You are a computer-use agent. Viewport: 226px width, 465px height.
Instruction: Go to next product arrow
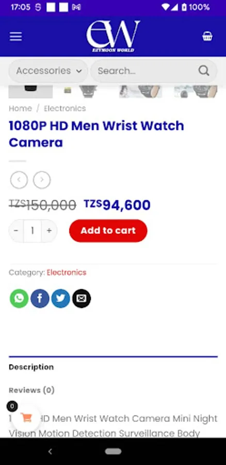tap(42, 180)
